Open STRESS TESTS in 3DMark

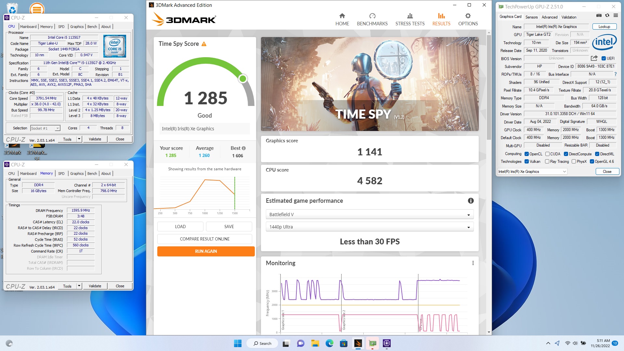pos(410,19)
